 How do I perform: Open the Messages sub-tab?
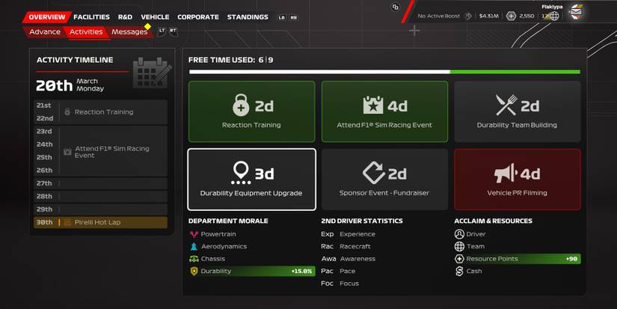[129, 32]
